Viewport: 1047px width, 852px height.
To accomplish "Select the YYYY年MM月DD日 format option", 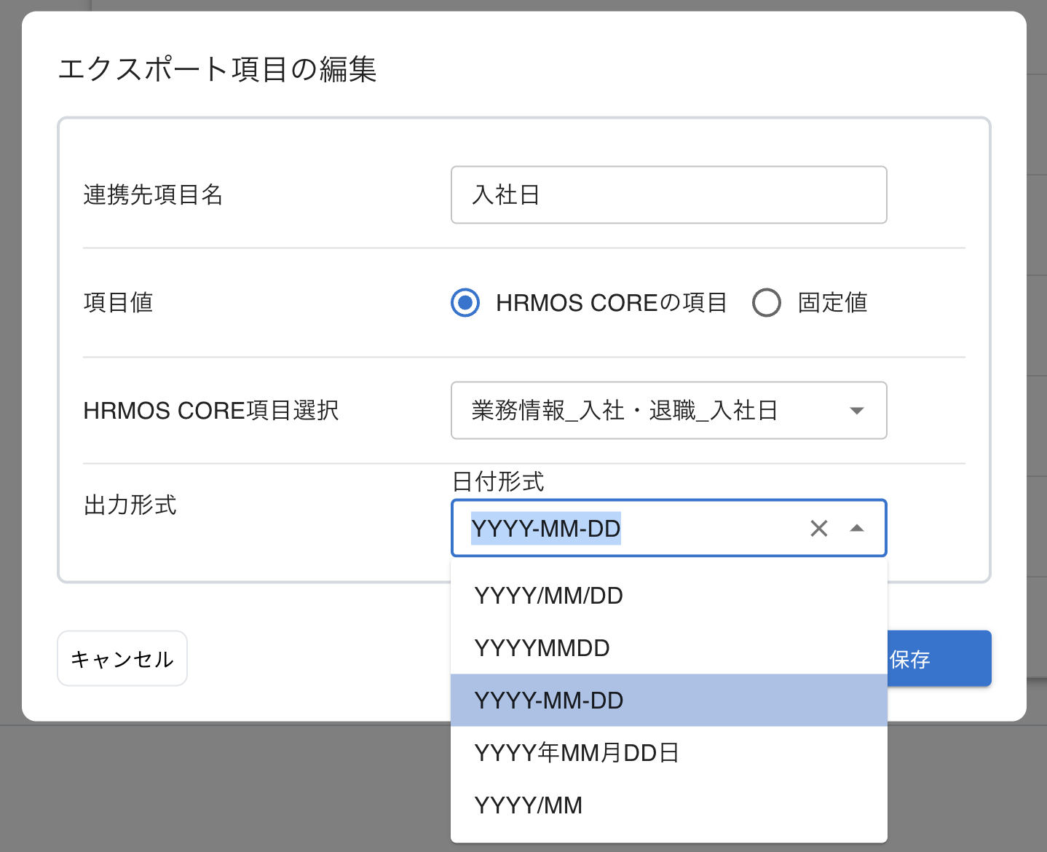I will point(577,753).
